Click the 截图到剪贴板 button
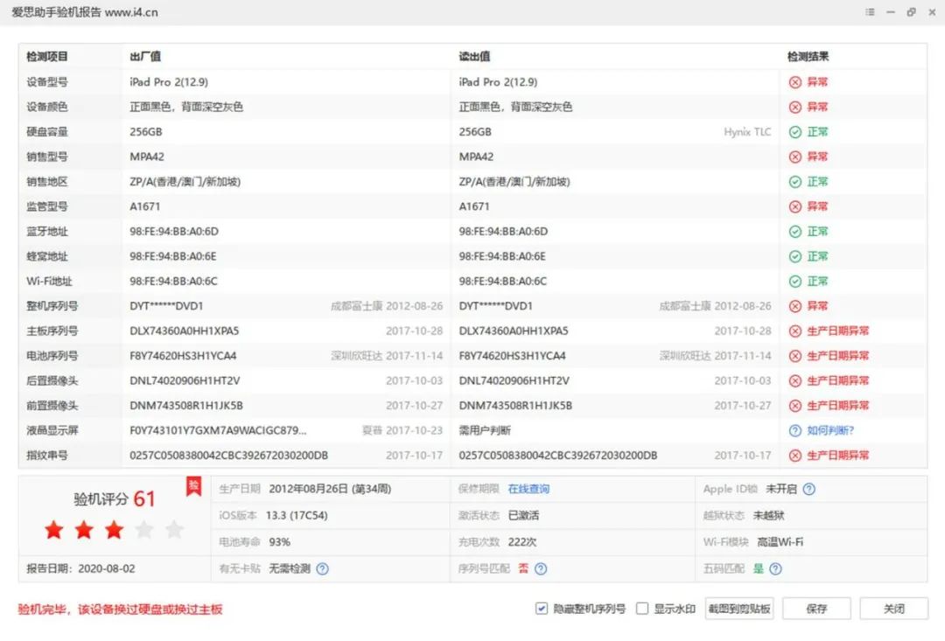The width and height of the screenshot is (945, 641). 739,608
